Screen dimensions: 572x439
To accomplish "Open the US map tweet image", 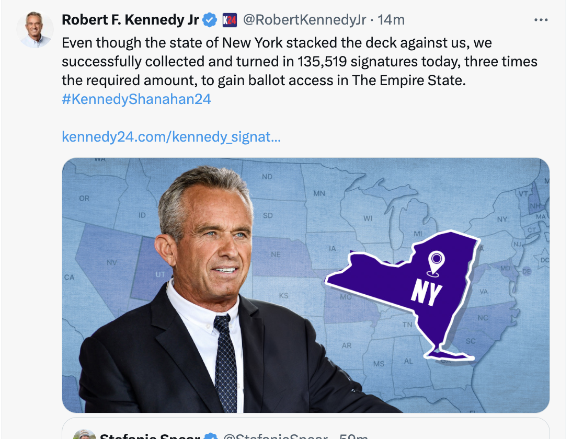I will [x=306, y=285].
